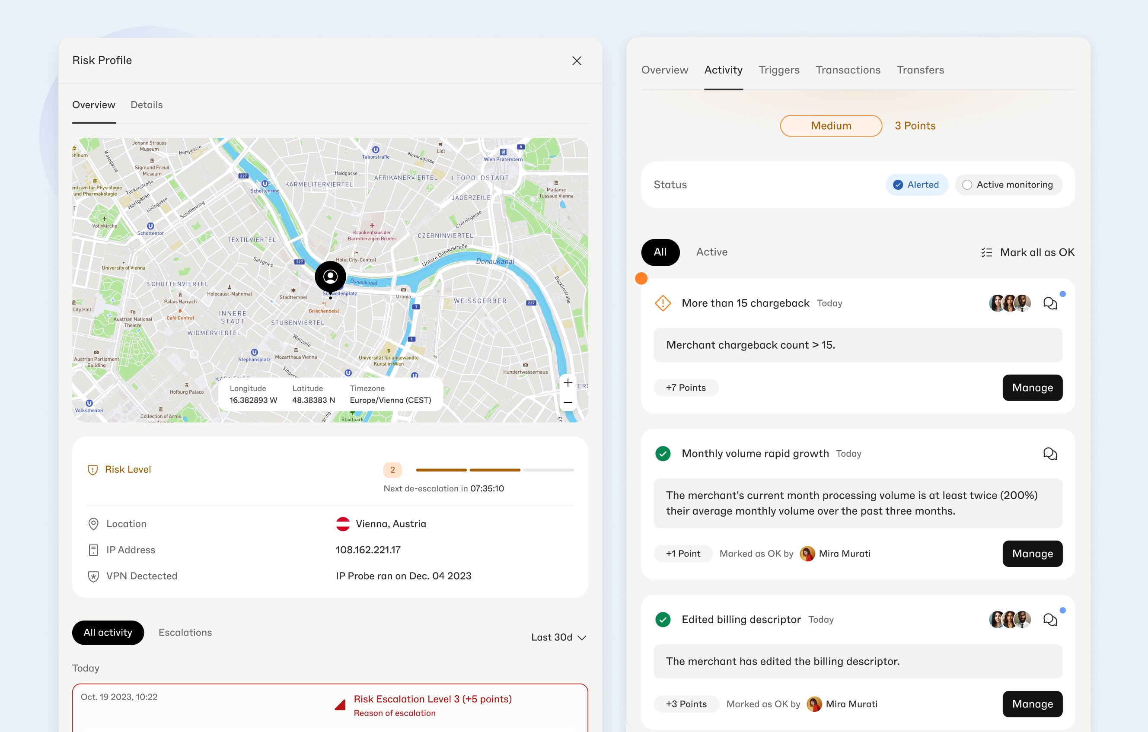The width and height of the screenshot is (1148, 732).
Task: Select the Active monitoring status option
Action: tap(1008, 185)
